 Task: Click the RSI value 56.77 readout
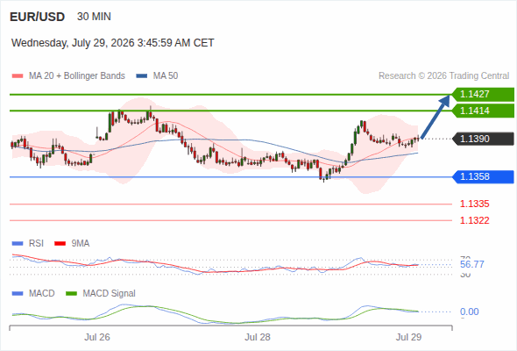click(471, 264)
